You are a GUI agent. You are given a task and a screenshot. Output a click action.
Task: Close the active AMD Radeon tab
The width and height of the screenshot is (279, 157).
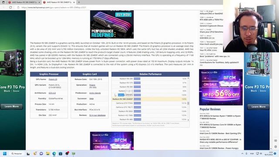74,2
